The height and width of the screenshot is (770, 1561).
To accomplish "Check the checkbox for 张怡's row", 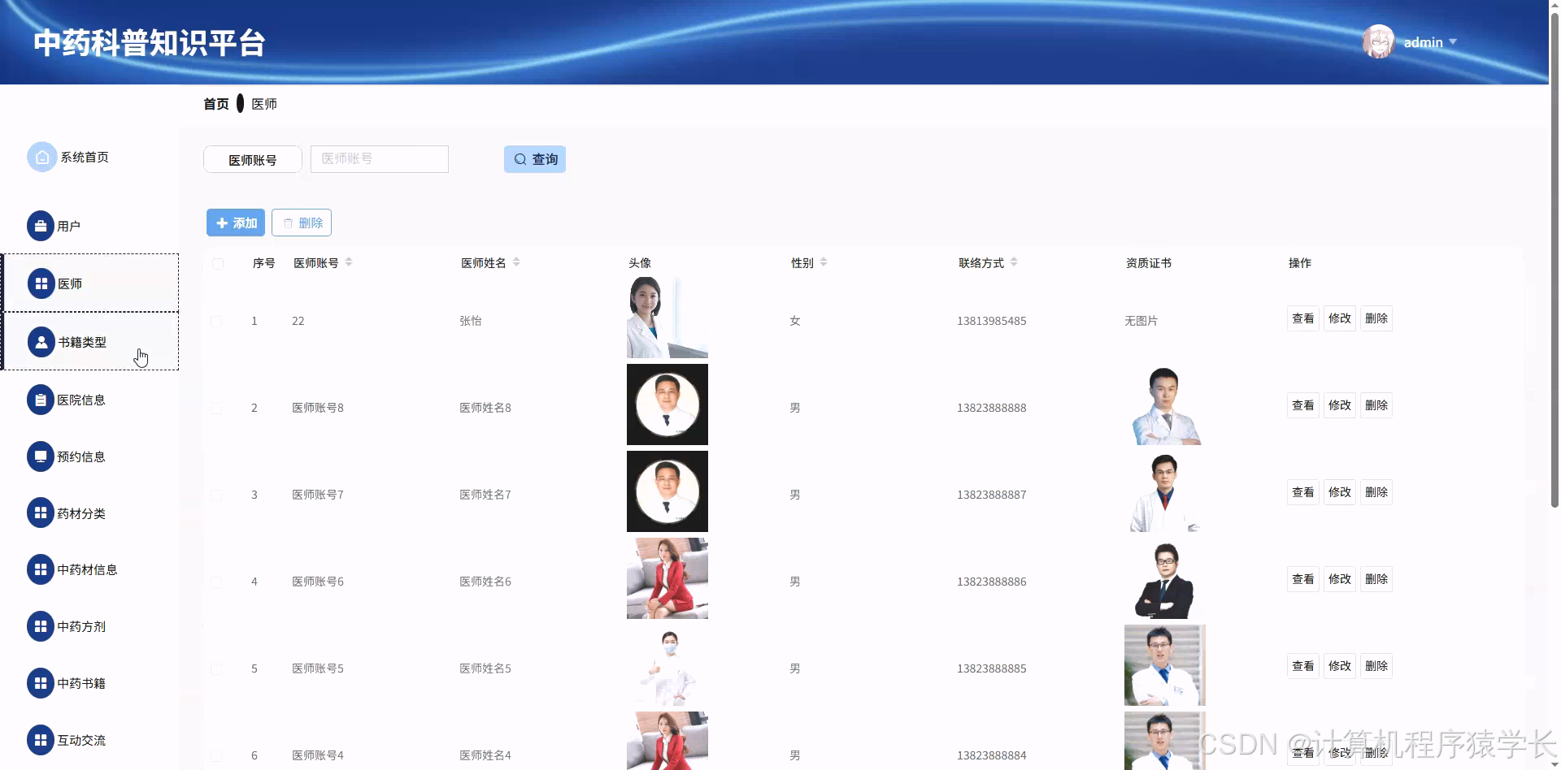I will (x=217, y=321).
